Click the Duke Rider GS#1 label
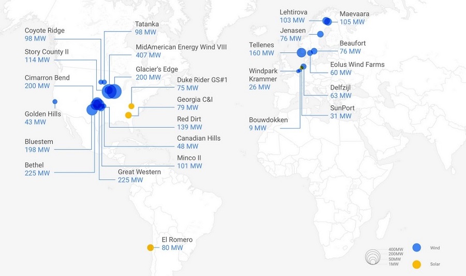Screen dimensions: 466x276 (x=202, y=80)
